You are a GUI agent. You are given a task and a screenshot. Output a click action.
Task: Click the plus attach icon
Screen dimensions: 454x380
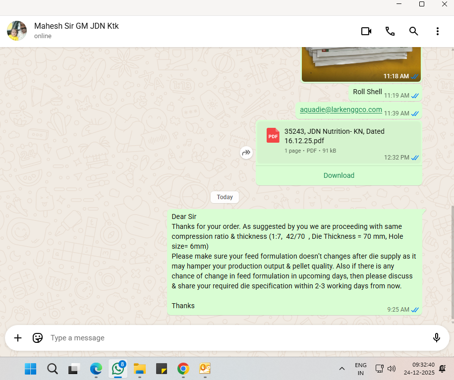click(x=18, y=338)
